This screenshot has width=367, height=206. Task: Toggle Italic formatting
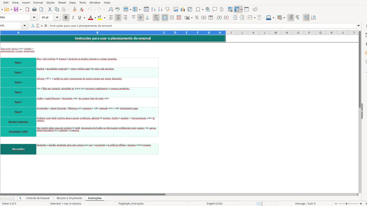click(73, 18)
